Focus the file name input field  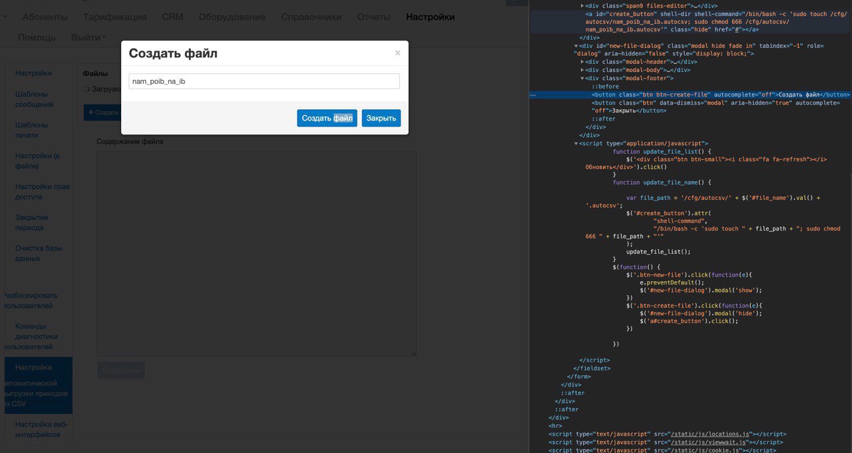264,81
